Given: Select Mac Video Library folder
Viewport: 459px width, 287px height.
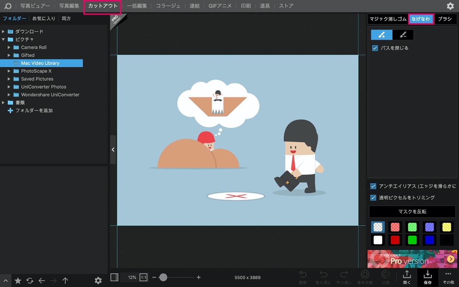Looking at the screenshot, I should [x=41, y=63].
